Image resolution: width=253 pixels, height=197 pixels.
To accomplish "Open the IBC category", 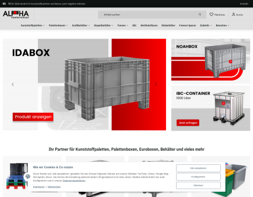I will (134, 25).
